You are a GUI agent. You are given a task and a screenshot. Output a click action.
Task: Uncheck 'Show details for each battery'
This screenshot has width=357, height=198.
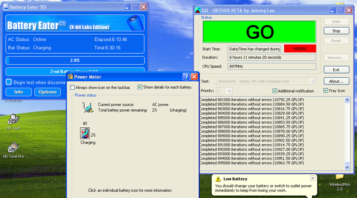[x=140, y=87]
